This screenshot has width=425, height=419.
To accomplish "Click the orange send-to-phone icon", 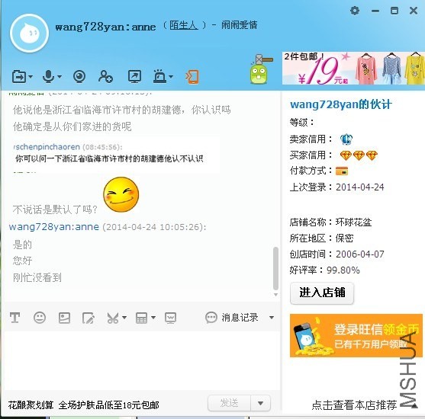I will (192, 77).
